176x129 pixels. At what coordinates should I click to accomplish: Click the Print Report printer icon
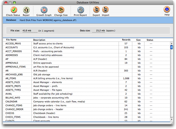81,10
